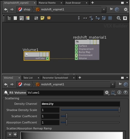The height and width of the screenshot is (139, 130).
Task: Open the network path dropdown arrow
Action: pyautogui.click(x=104, y=9)
